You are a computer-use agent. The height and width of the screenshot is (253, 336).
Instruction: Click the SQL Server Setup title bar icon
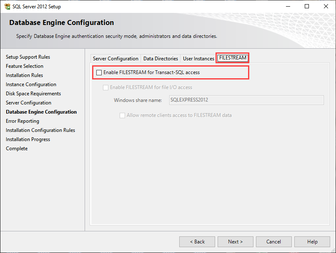7,6
